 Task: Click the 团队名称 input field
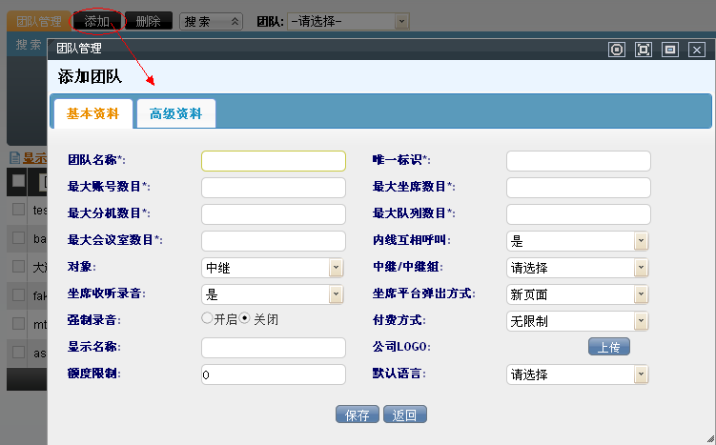274,161
